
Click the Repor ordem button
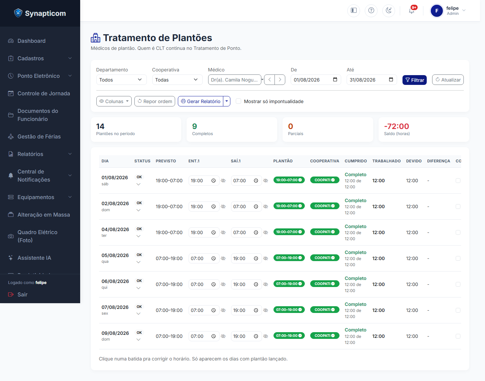pos(155,101)
